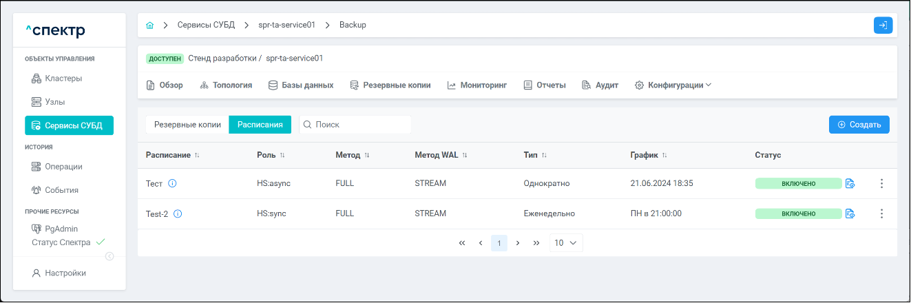Open the PgAdmin link
This screenshot has width=911, height=303.
pos(61,229)
